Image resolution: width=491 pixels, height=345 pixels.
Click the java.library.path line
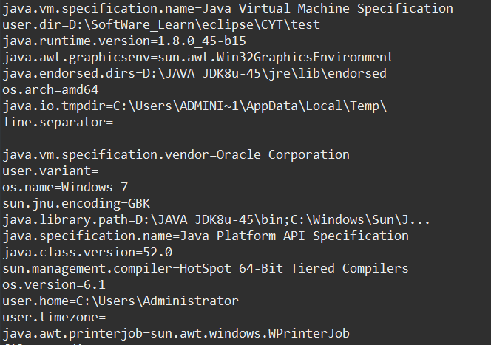(217, 220)
